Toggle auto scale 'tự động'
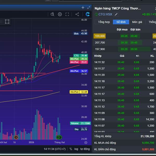The width and height of the screenshot is (156, 156). (85, 149)
